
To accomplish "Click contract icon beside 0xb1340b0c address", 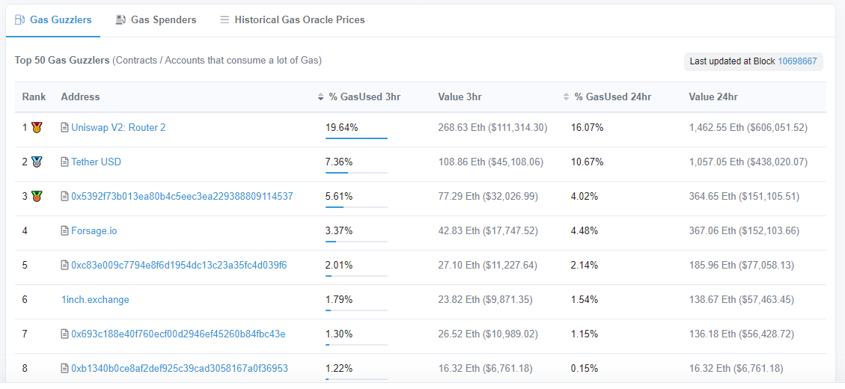I will (64, 369).
